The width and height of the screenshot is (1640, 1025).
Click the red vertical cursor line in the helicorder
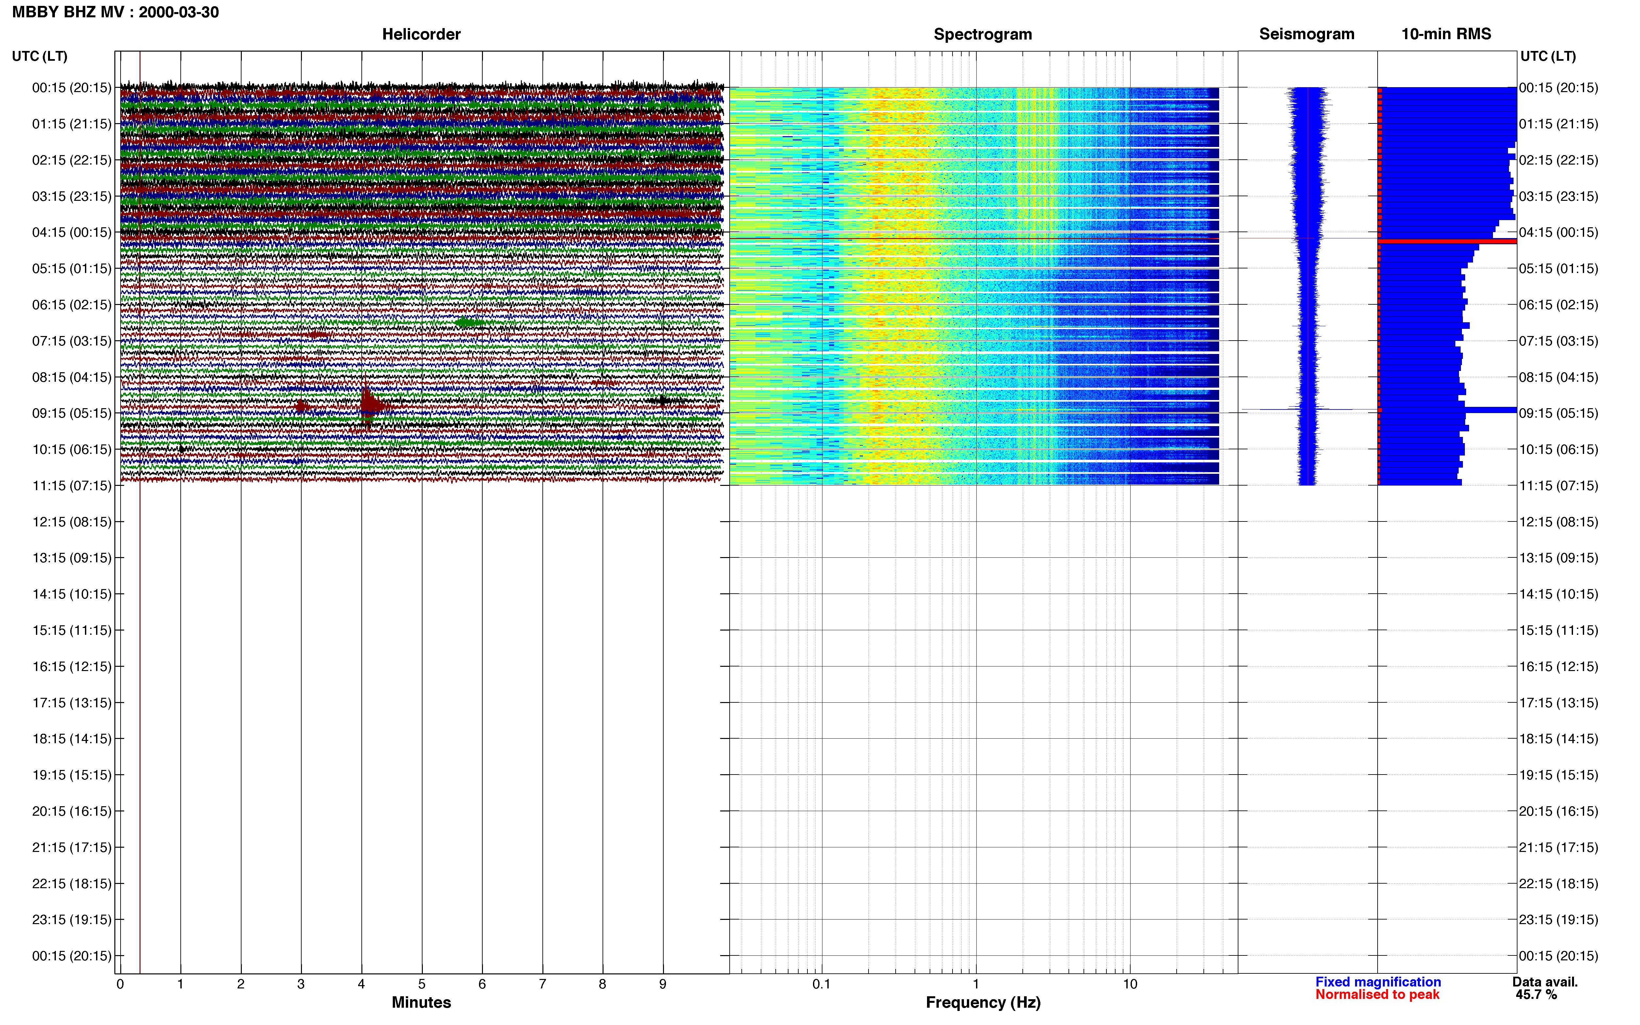point(140,513)
